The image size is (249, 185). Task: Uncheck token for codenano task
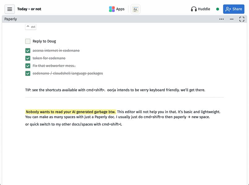click(x=28, y=58)
